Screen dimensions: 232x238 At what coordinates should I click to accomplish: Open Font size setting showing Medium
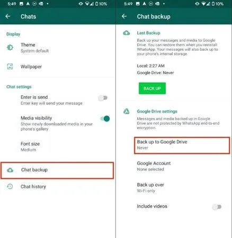click(57, 147)
